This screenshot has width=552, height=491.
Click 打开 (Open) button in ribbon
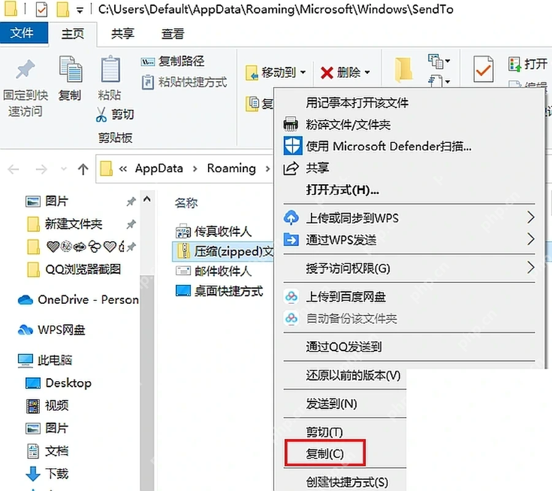coord(528,64)
